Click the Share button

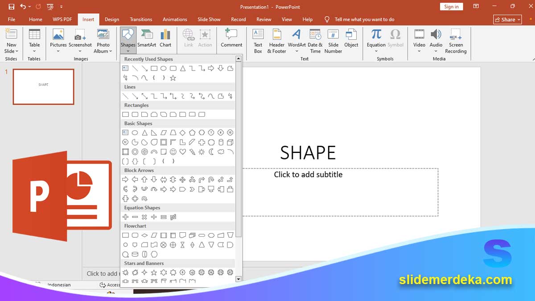[507, 20]
